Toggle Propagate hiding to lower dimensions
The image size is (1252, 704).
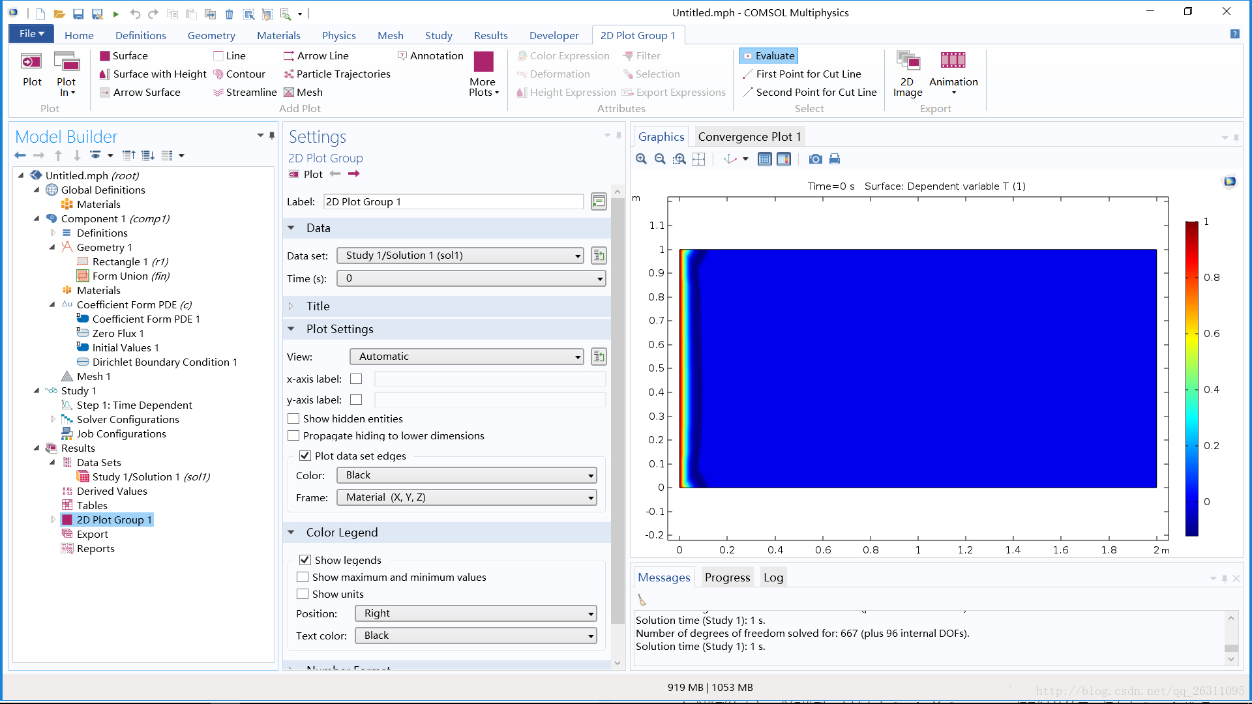click(x=293, y=435)
